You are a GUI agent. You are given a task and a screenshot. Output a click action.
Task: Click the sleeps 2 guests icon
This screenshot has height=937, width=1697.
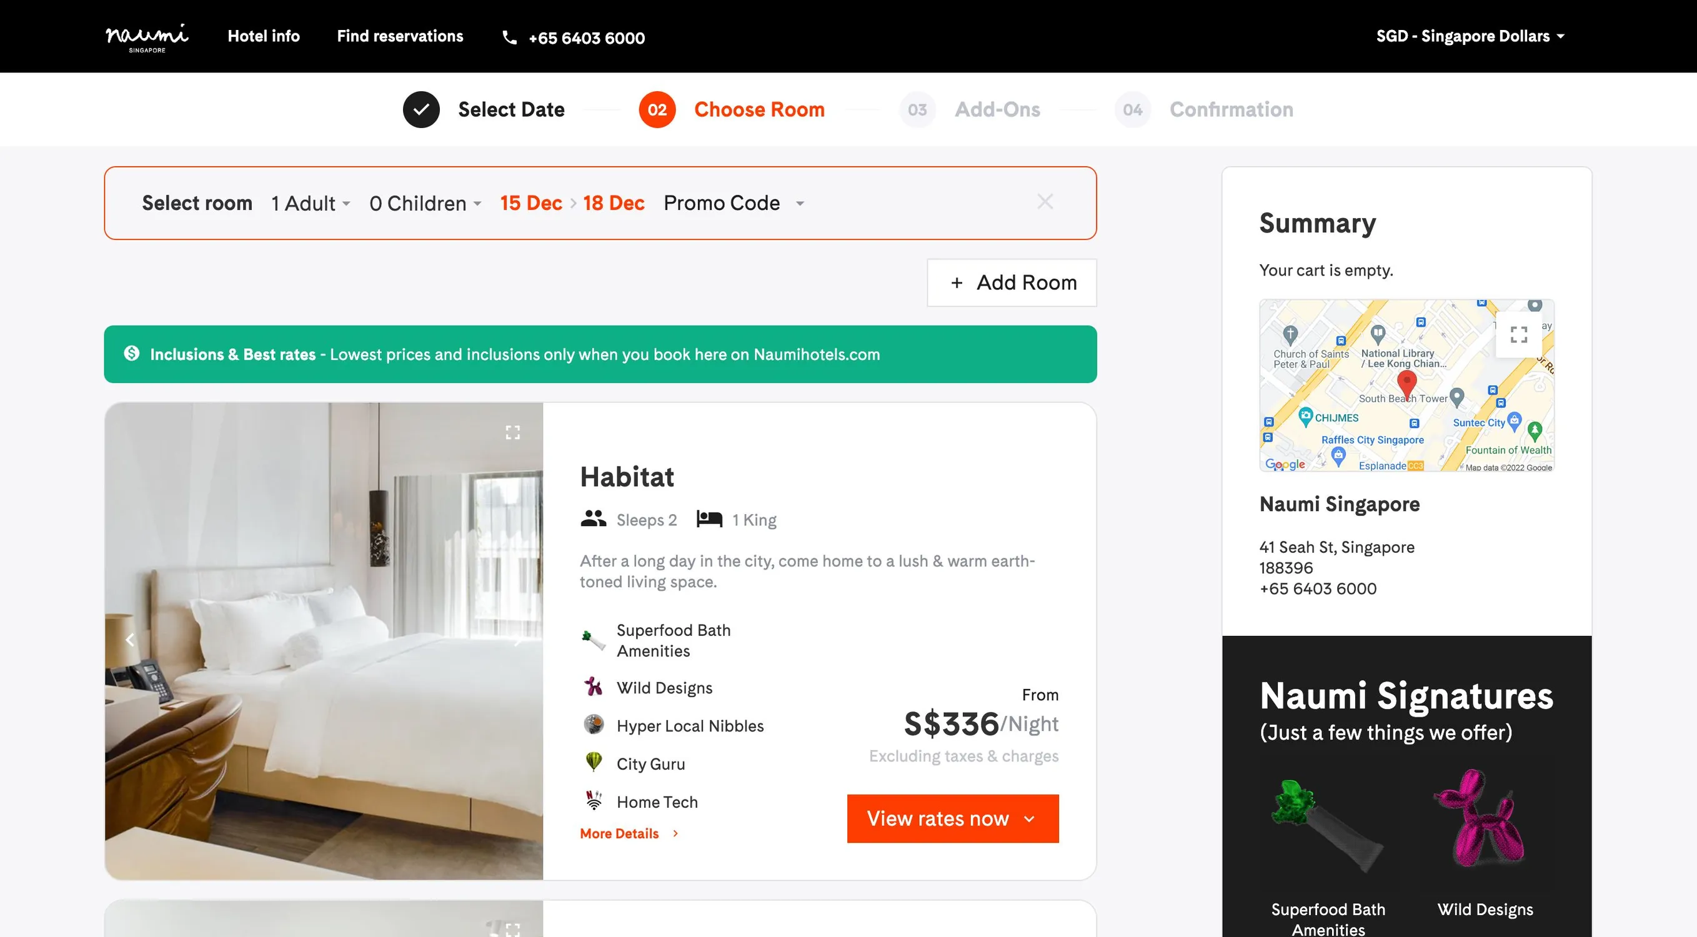coord(593,518)
